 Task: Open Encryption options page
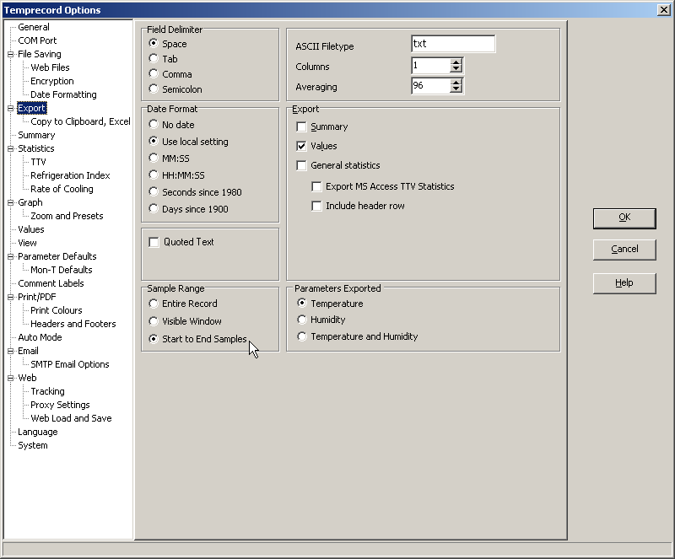tap(52, 81)
